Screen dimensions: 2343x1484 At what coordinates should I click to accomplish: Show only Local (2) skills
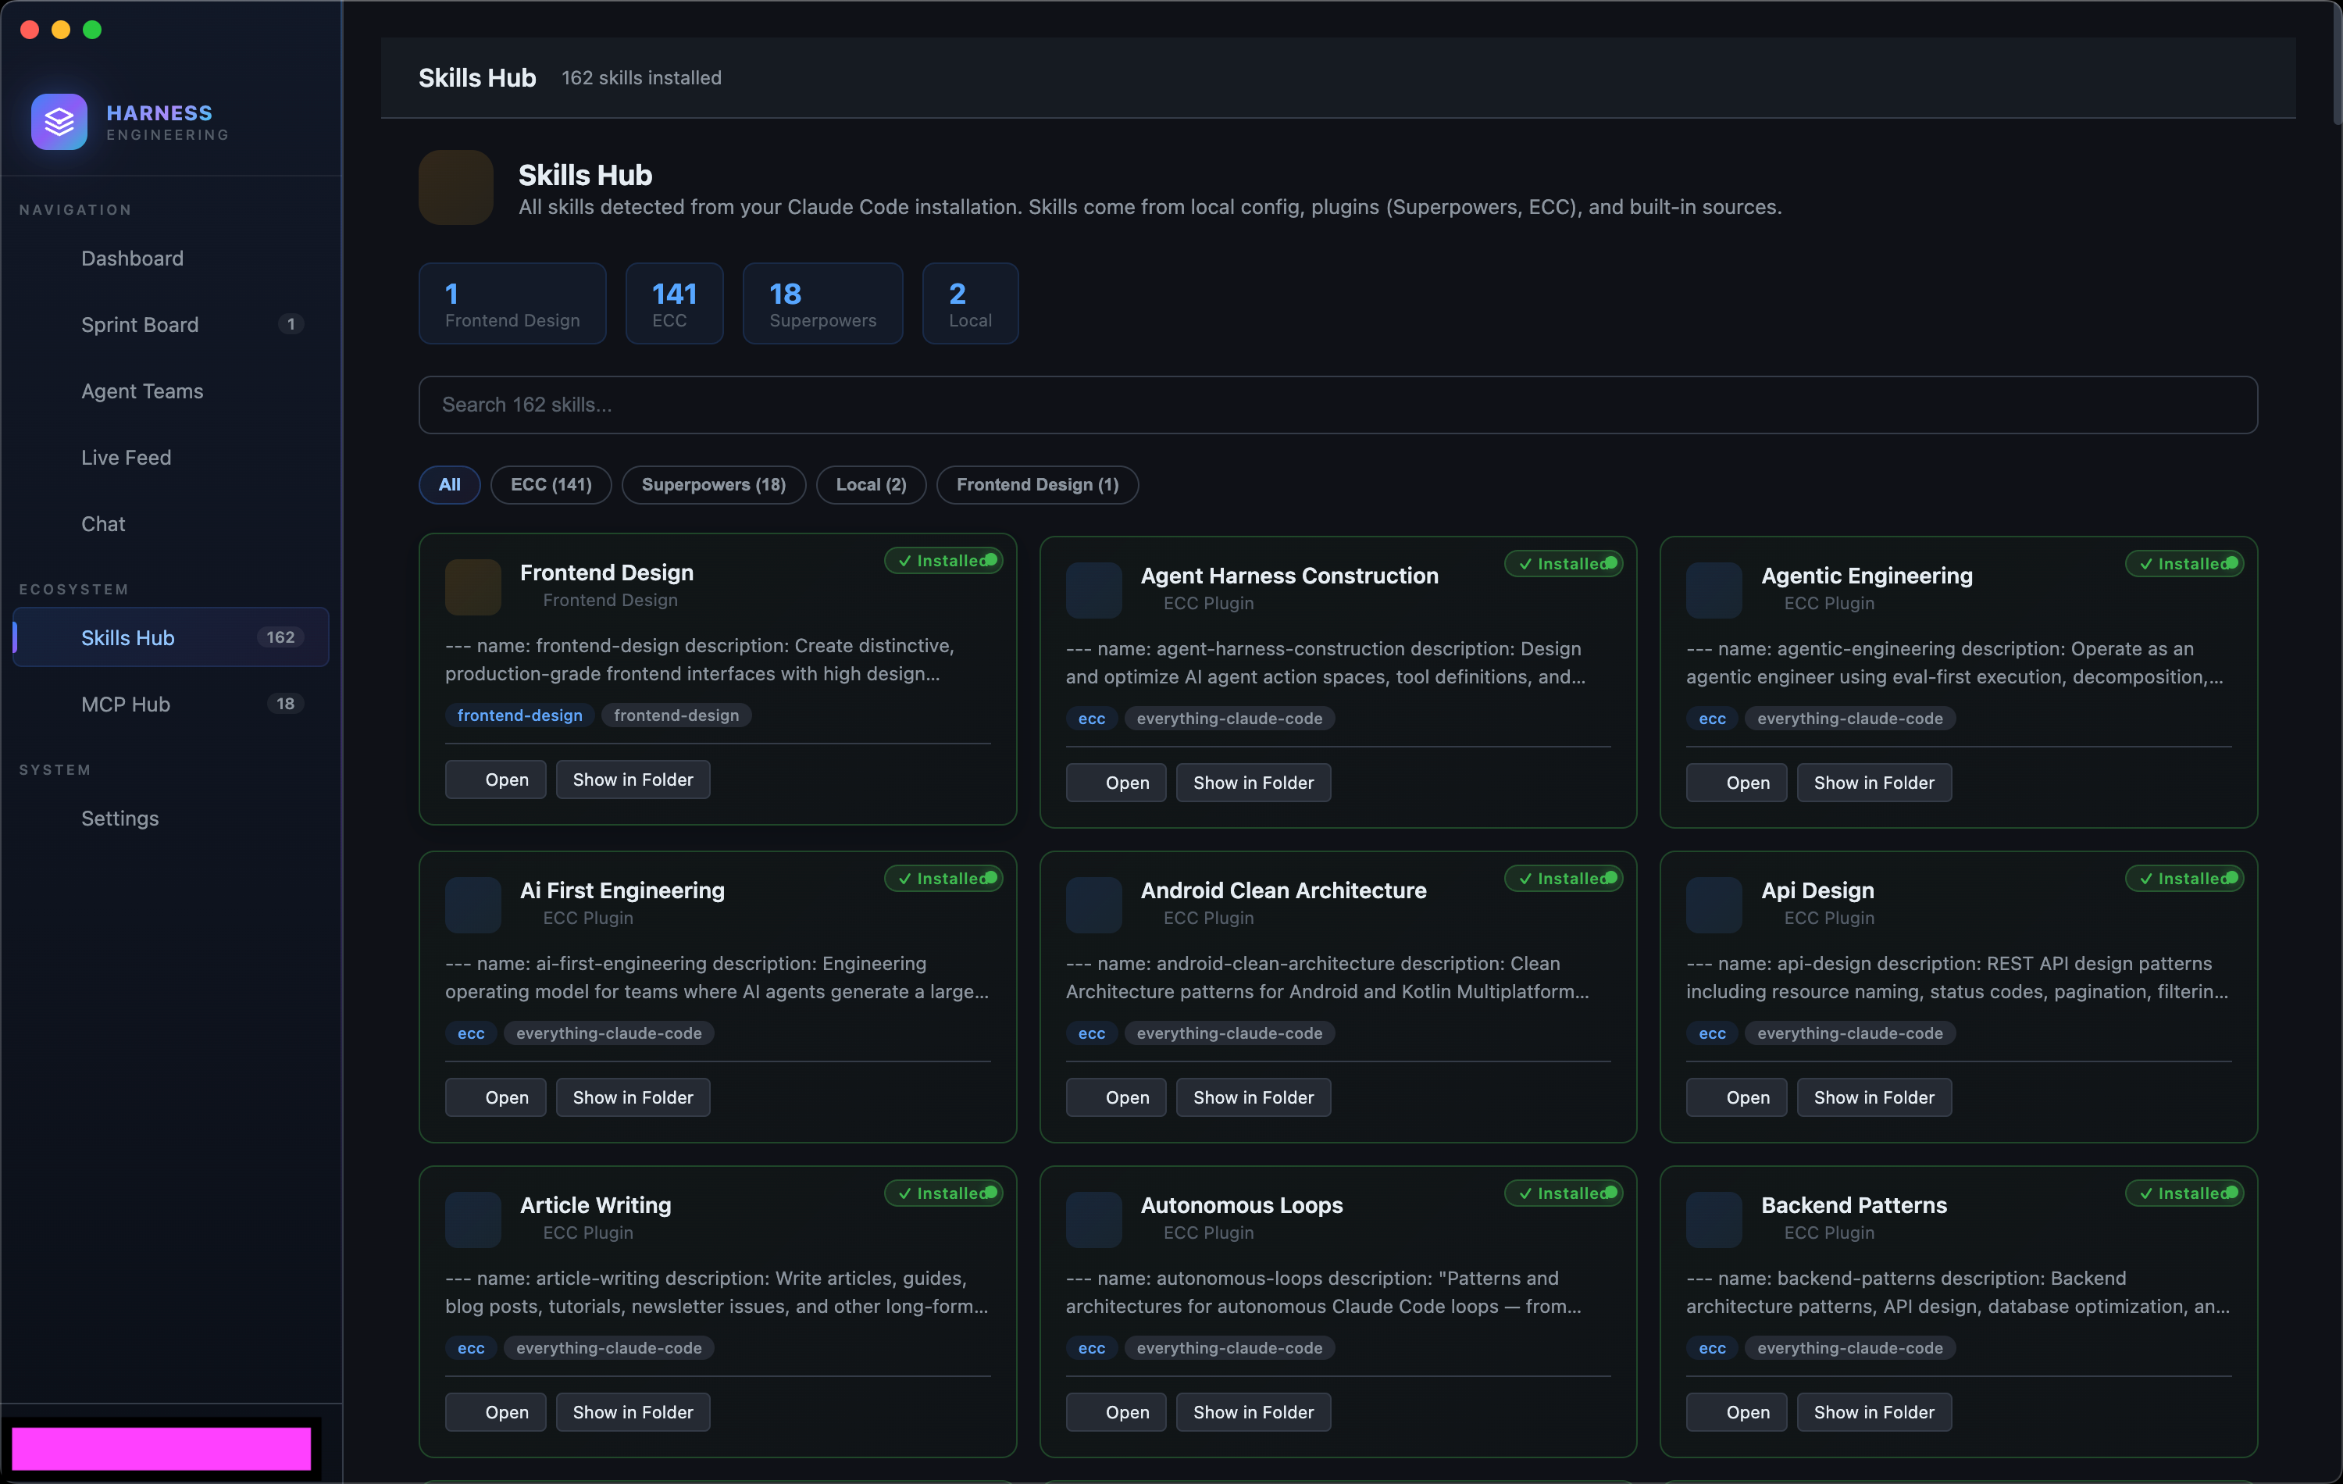(x=871, y=484)
